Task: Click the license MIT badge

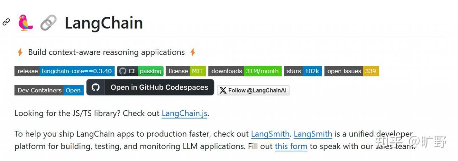Action: 186,71
